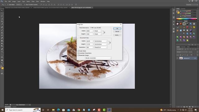Toggle Scale Styles checkbox
Viewport: 199px width, 112px height.
click(x=78, y=51)
